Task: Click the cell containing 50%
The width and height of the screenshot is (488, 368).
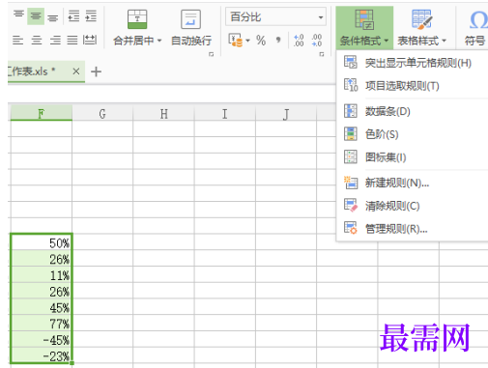Action: point(42,242)
